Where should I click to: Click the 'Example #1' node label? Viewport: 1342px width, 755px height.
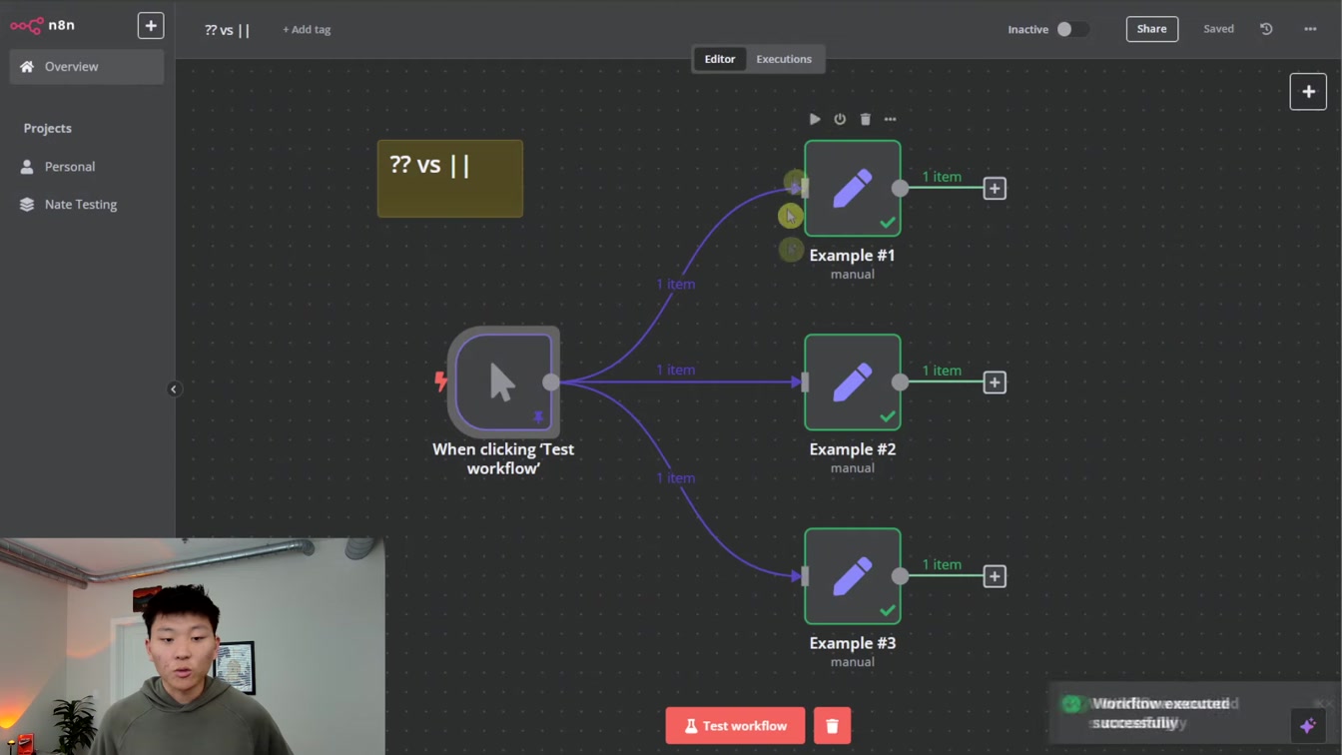(852, 256)
